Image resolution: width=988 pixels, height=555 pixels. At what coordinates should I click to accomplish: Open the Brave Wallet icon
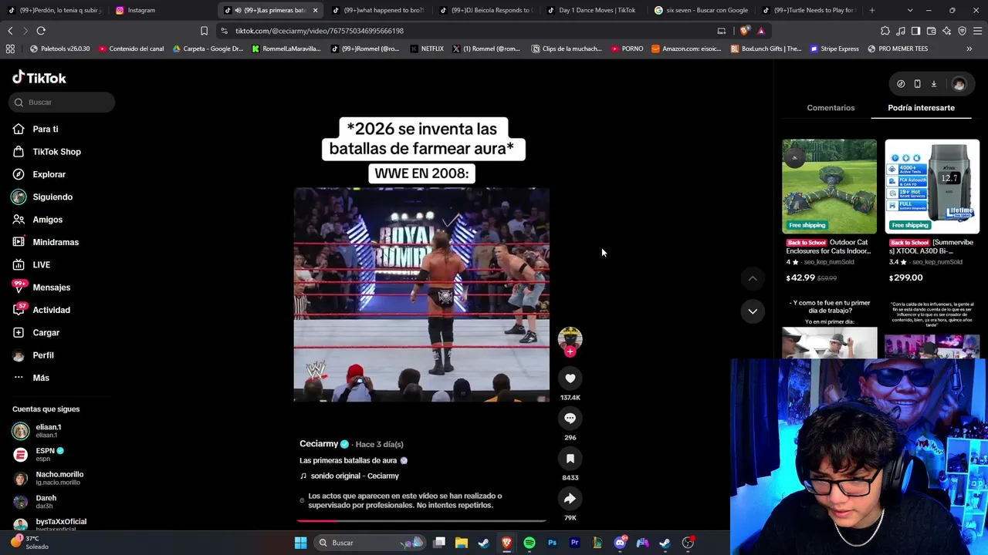[x=932, y=31]
